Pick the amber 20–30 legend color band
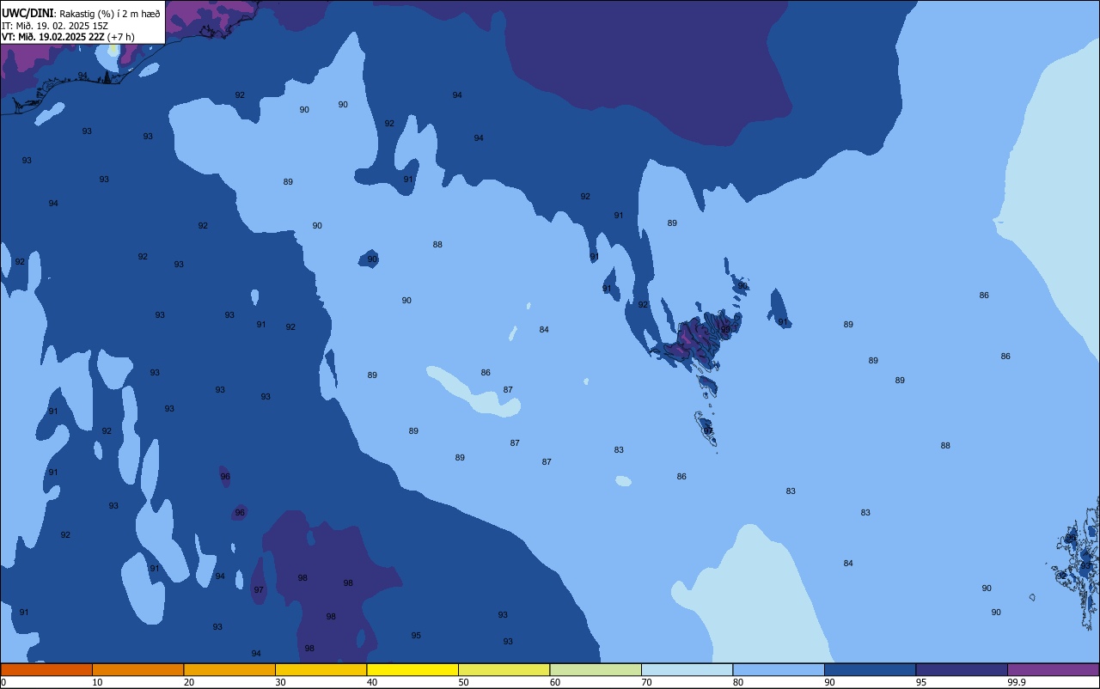This screenshot has width=1100, height=689. (x=229, y=669)
